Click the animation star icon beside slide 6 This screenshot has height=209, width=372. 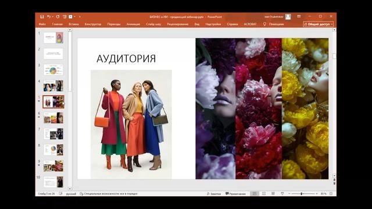coord(39,117)
